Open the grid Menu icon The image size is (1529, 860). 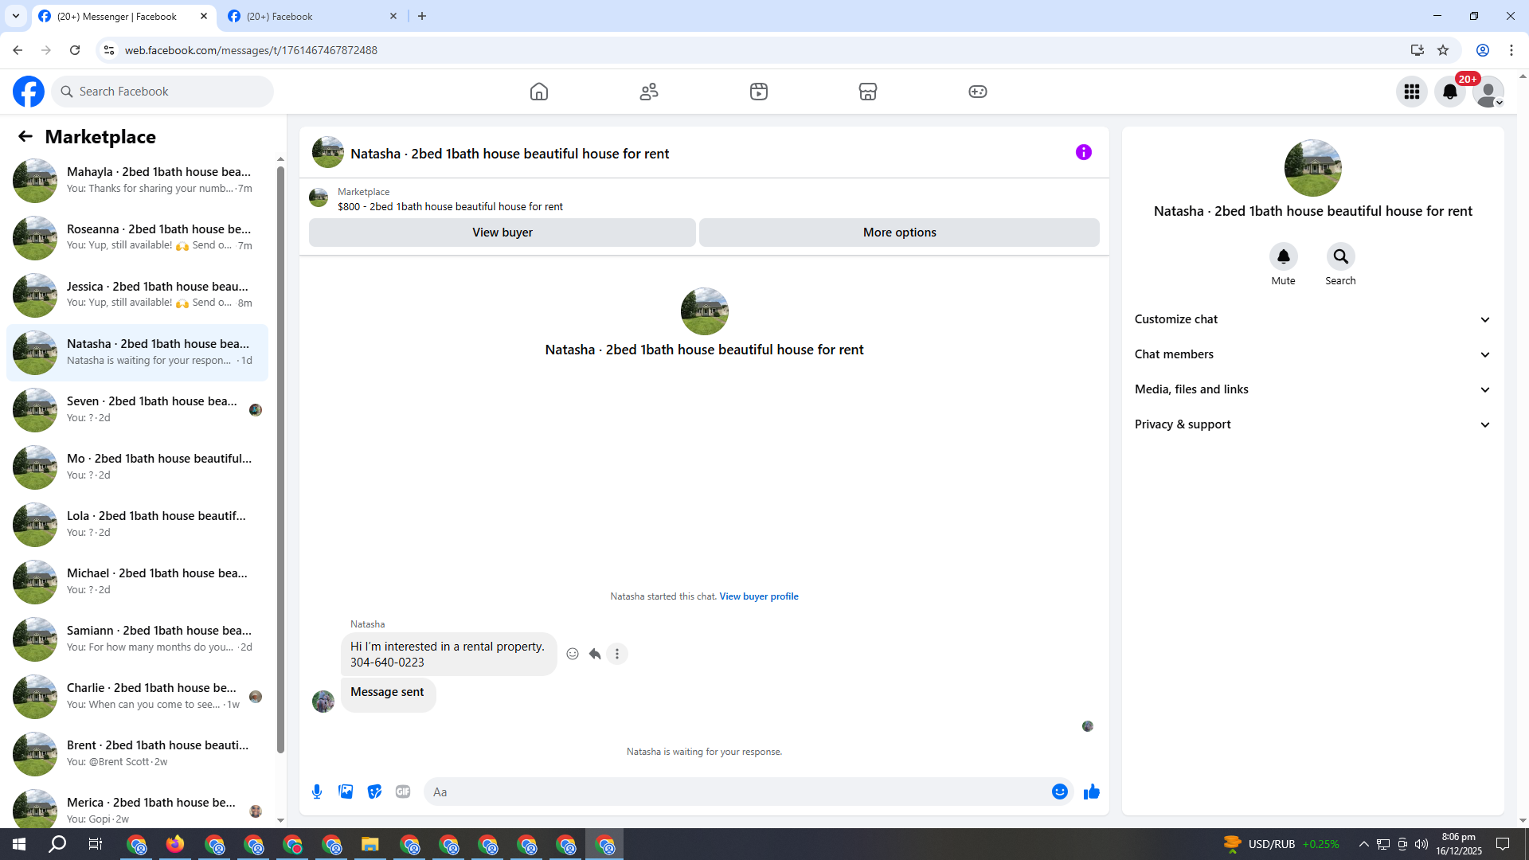1412,92
